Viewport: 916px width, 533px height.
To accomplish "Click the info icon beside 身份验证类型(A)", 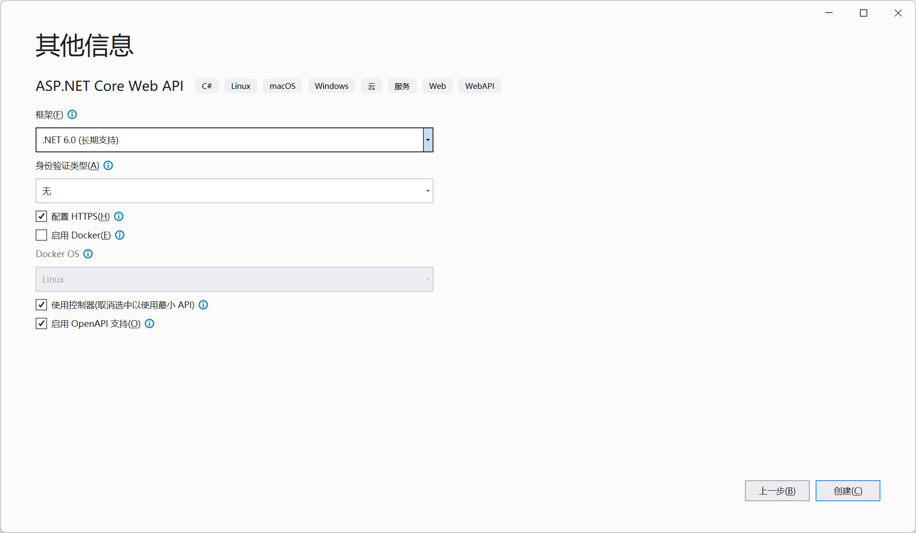I will point(108,165).
